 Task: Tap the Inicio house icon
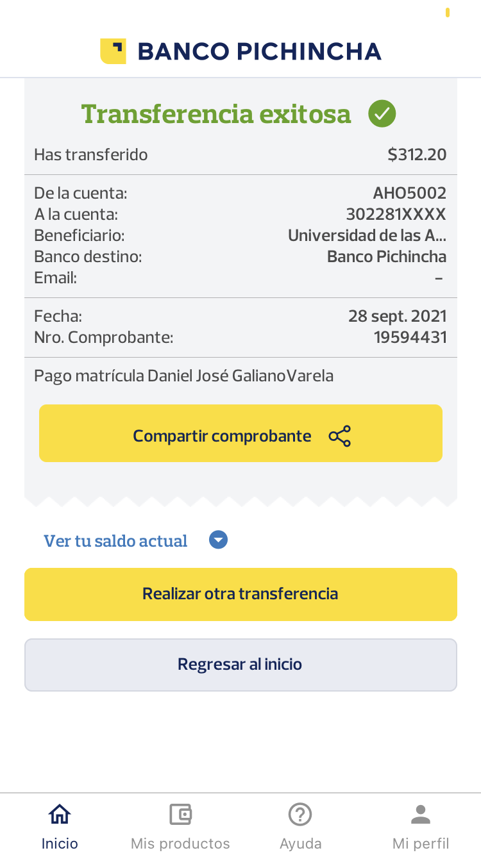(60, 814)
